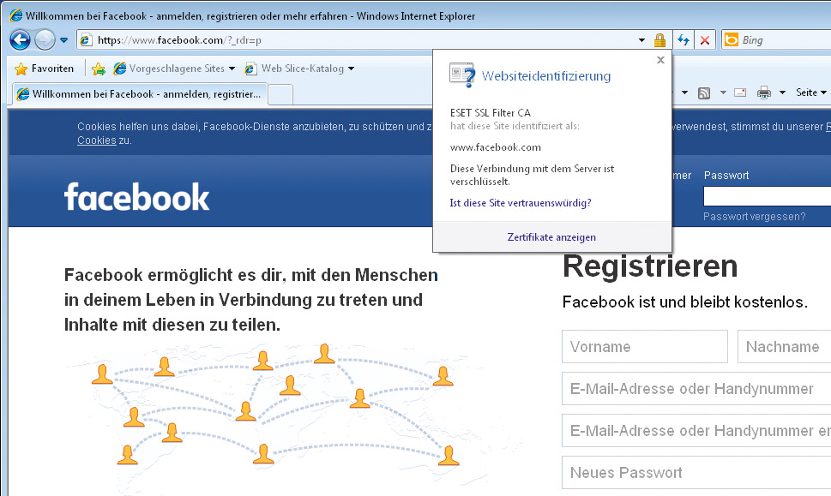This screenshot has height=496, width=831.
Task: Click the 'Ist diese Site vertrauenswürdig?' link
Action: pos(521,203)
